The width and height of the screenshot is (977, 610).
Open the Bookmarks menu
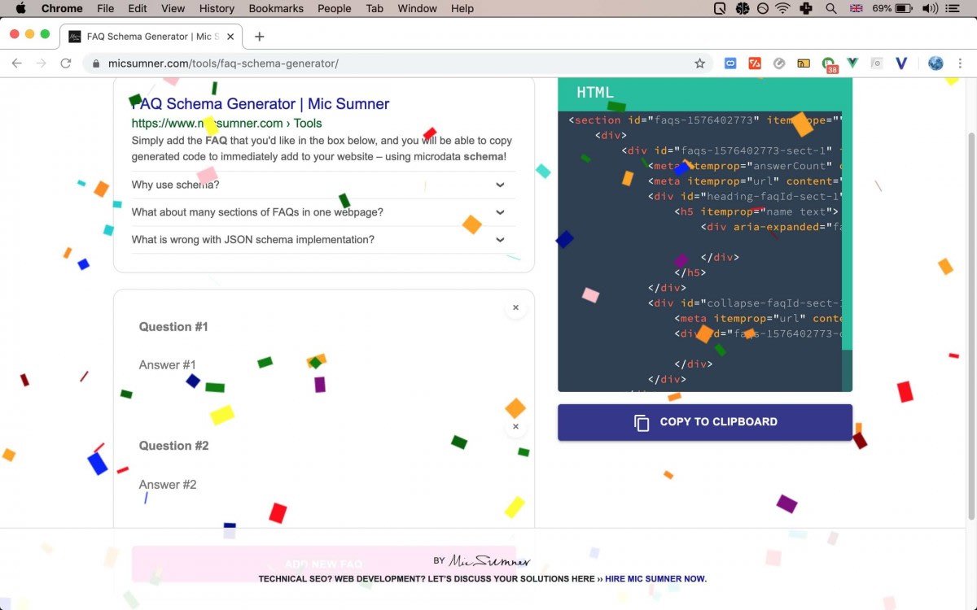pyautogui.click(x=277, y=8)
